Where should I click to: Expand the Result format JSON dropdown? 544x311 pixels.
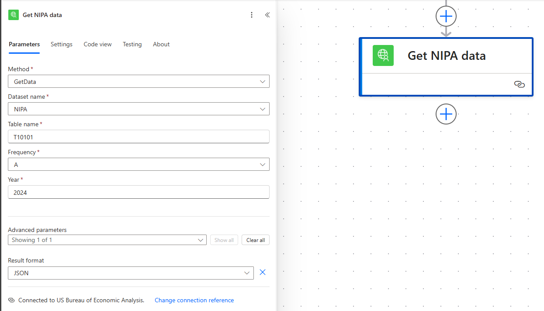(x=131, y=273)
